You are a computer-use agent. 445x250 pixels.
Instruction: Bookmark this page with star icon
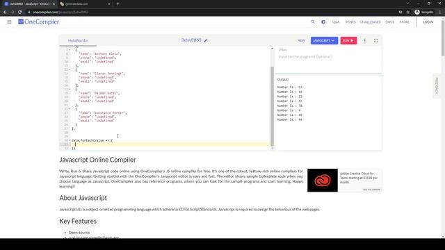pyautogui.click(x=408, y=12)
